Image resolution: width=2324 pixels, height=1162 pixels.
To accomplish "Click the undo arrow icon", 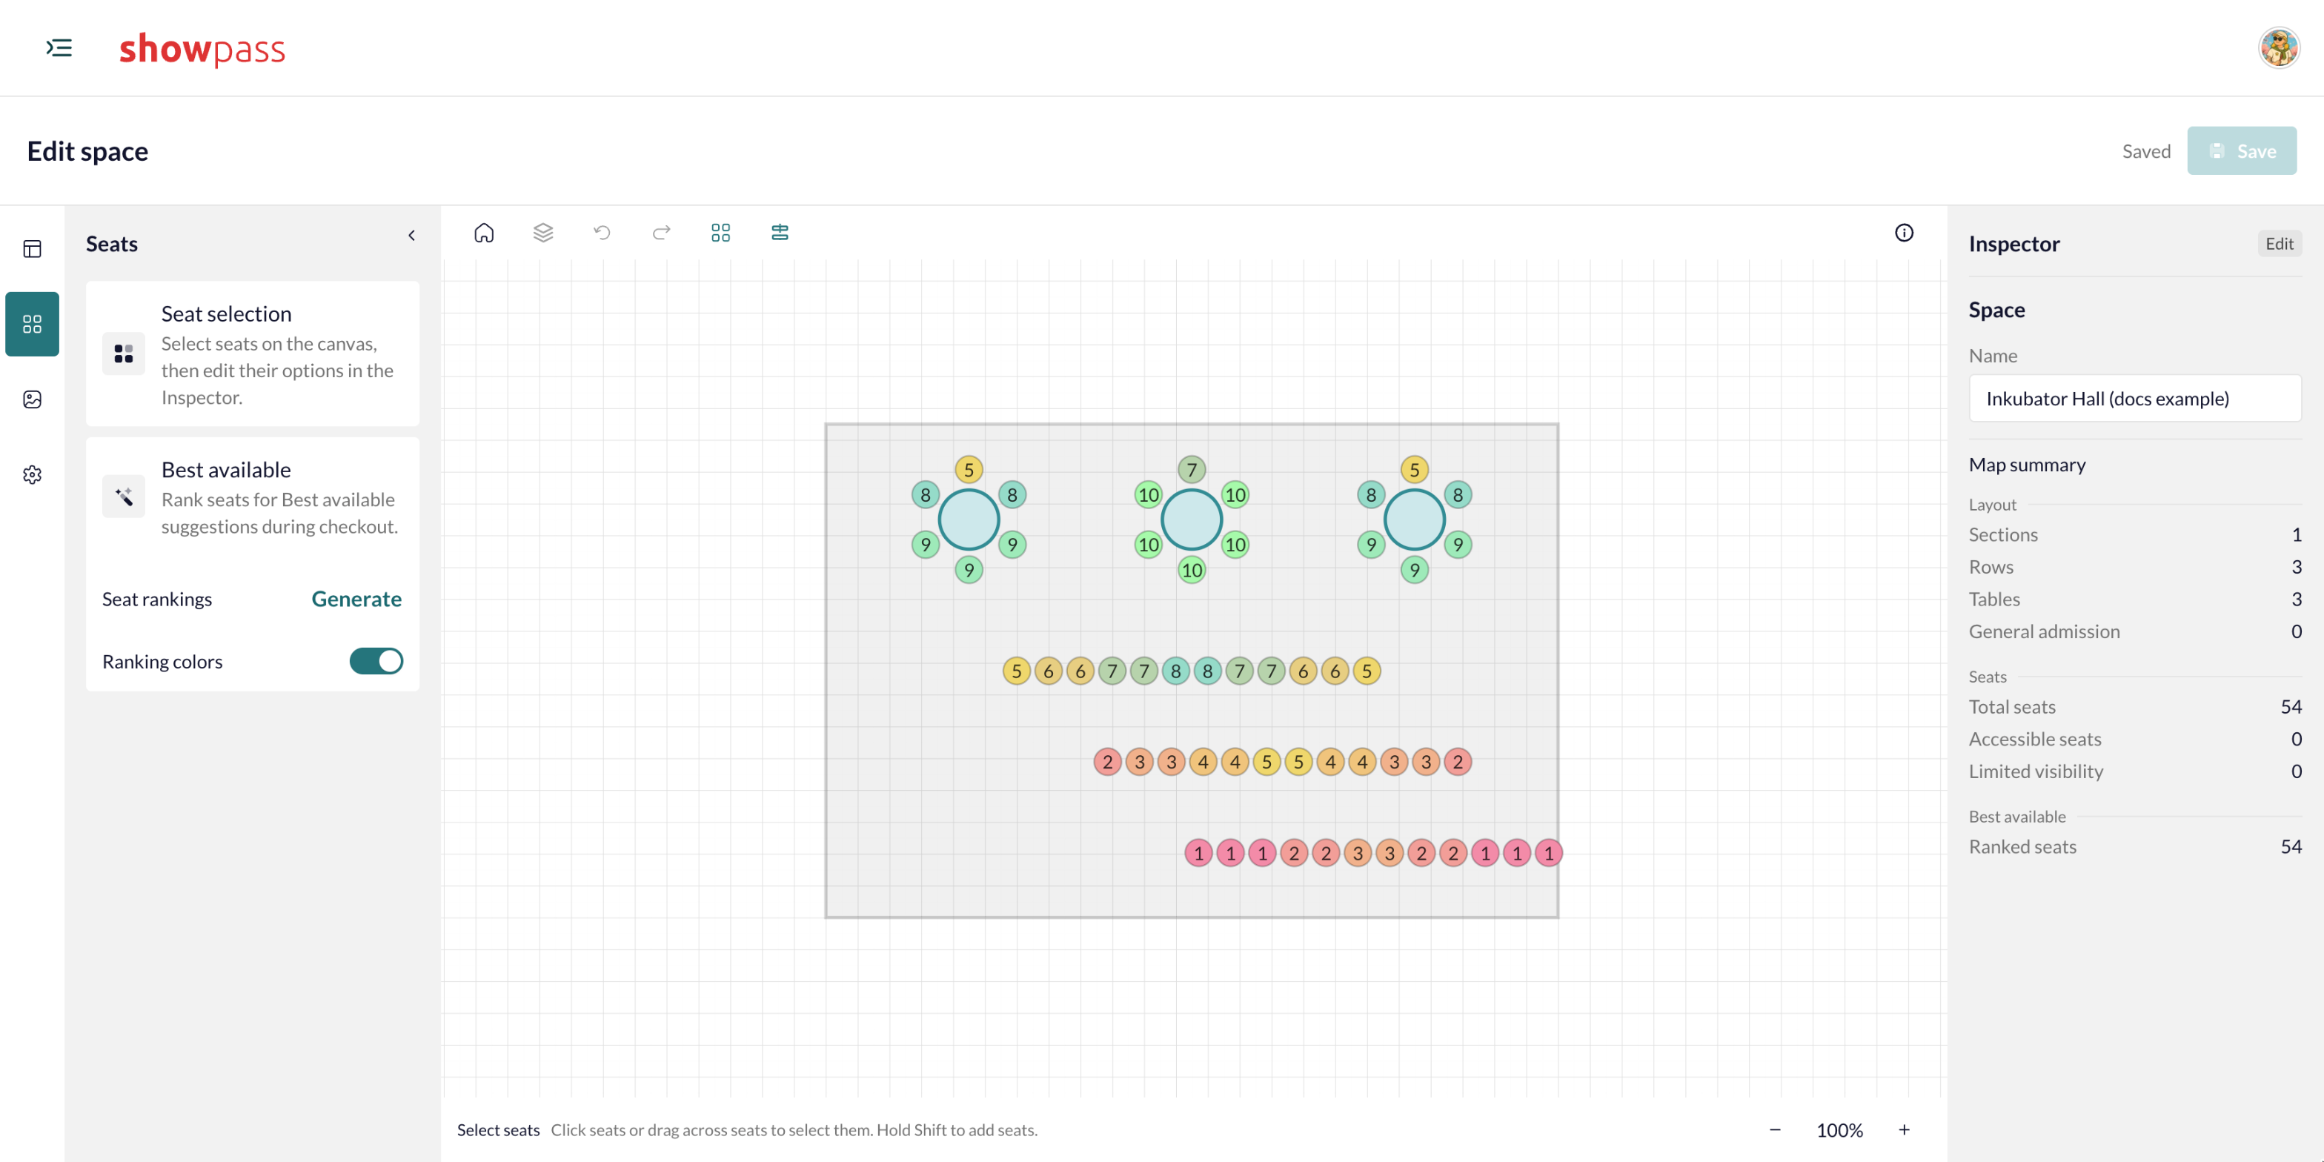I will click(x=602, y=233).
